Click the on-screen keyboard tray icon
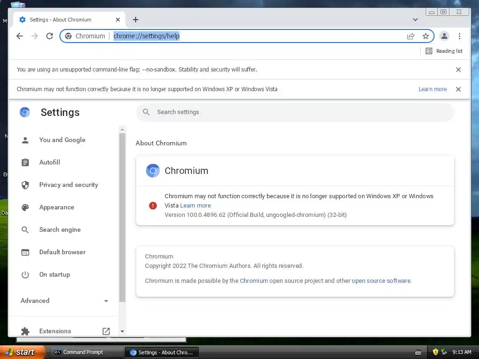The image size is (479, 359). [418, 352]
